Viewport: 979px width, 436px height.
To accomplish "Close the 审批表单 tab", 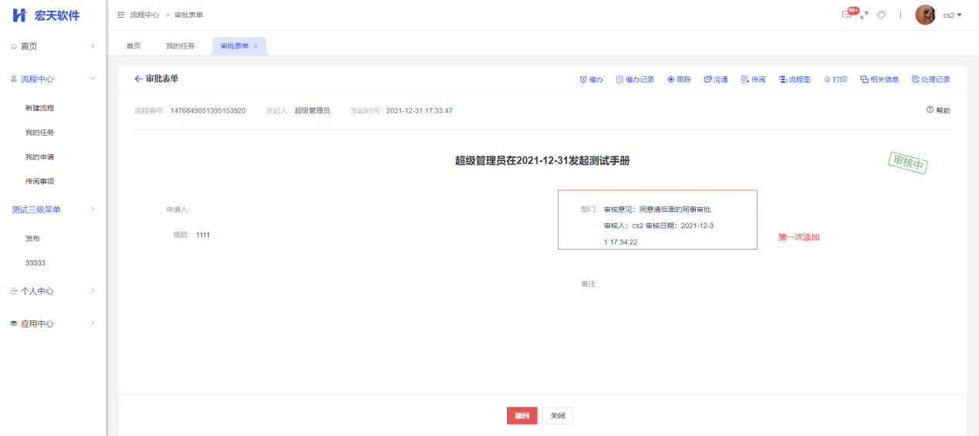I will pos(256,46).
